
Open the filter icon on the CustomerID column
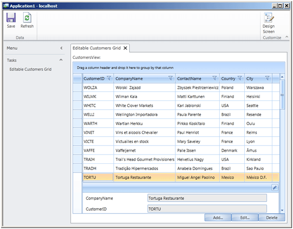pos(109,78)
